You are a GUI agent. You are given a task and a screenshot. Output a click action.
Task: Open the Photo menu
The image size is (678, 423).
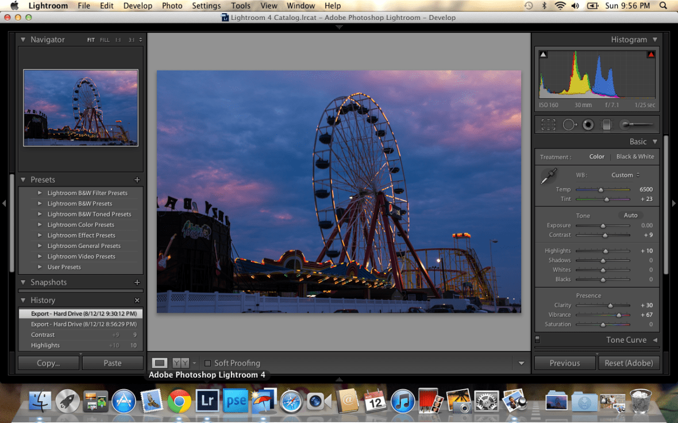172,6
